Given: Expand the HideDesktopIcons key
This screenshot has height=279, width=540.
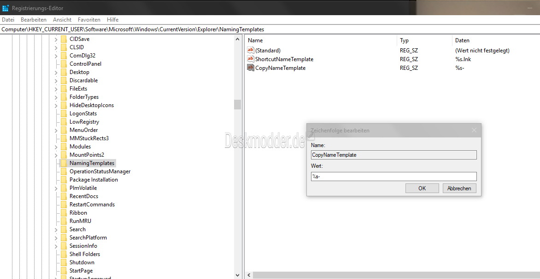Looking at the screenshot, I should point(56,105).
